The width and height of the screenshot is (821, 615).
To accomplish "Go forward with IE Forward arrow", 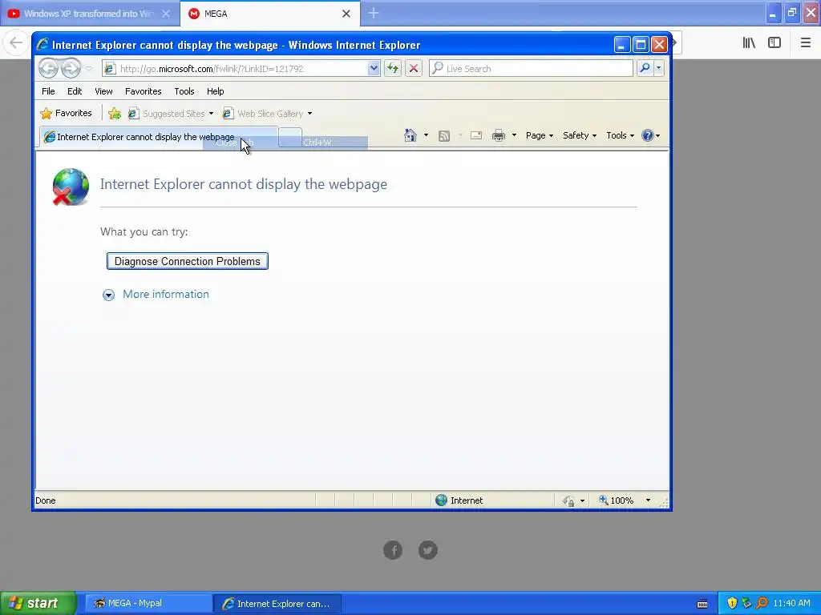I will (x=71, y=69).
